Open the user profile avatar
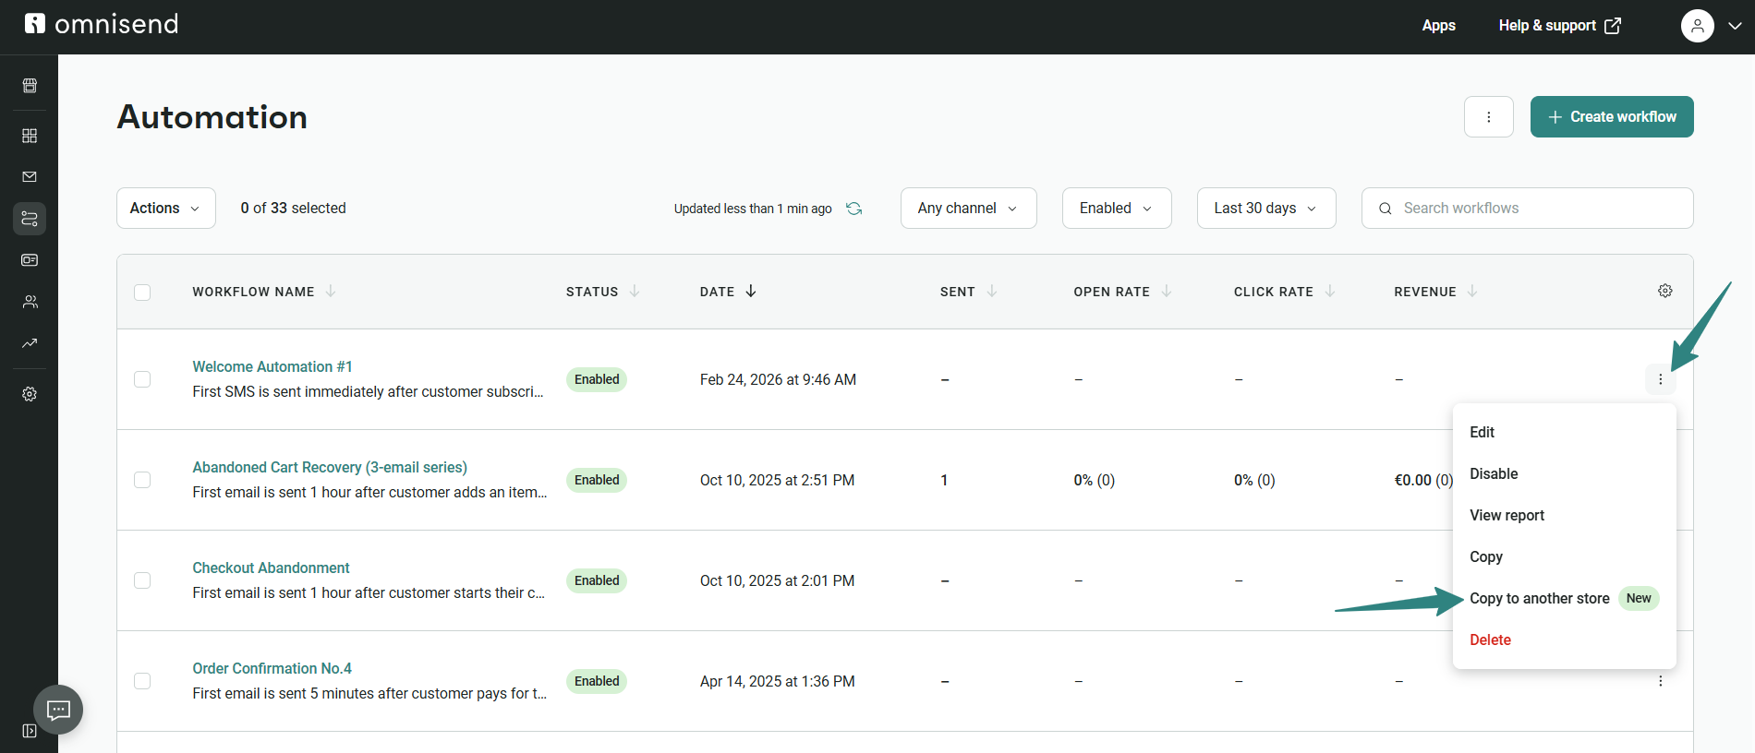The image size is (1755, 753). [x=1697, y=26]
